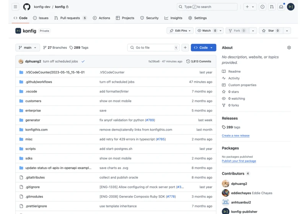Open pull request #778 link
Screen dimensions: 306x214
[171, 196]
